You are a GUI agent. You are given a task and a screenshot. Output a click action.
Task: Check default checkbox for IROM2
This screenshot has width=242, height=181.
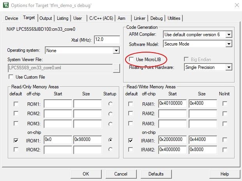point(16,149)
